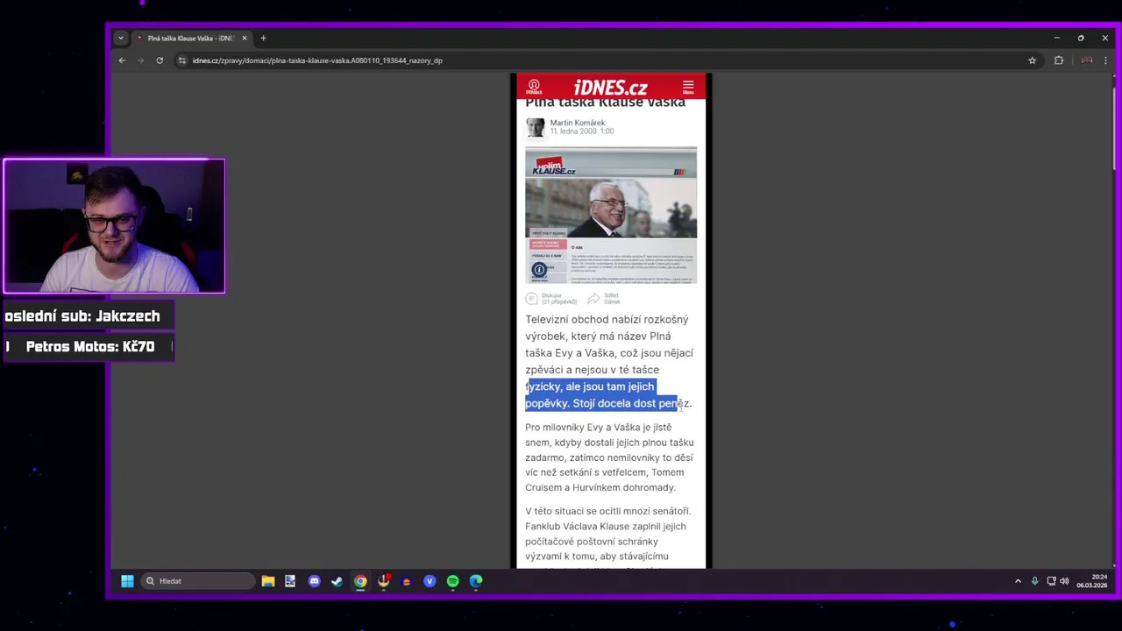Click the idnes.cz URL address bar
The width and height of the screenshot is (1122, 631).
(x=605, y=60)
